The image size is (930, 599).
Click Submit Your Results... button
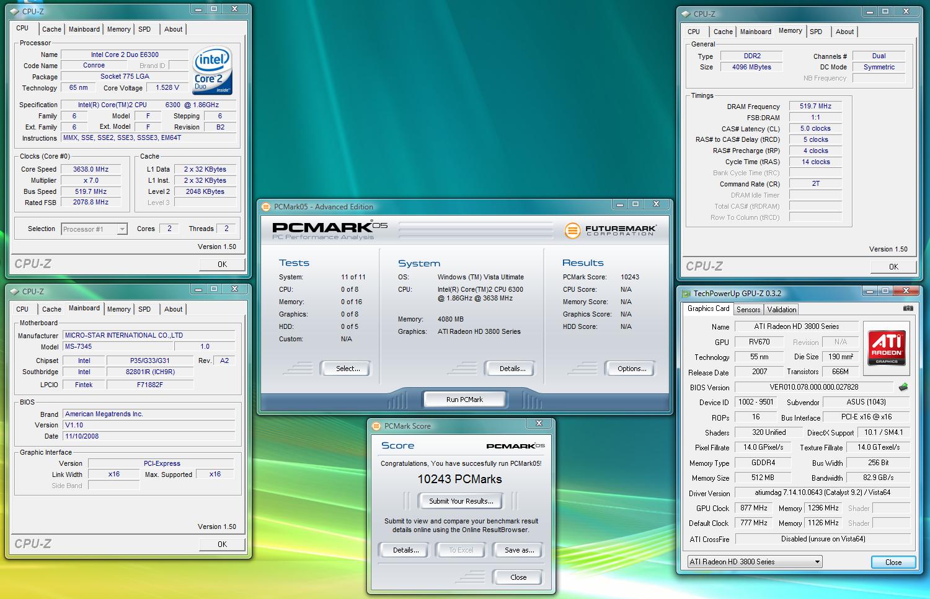coord(461,501)
